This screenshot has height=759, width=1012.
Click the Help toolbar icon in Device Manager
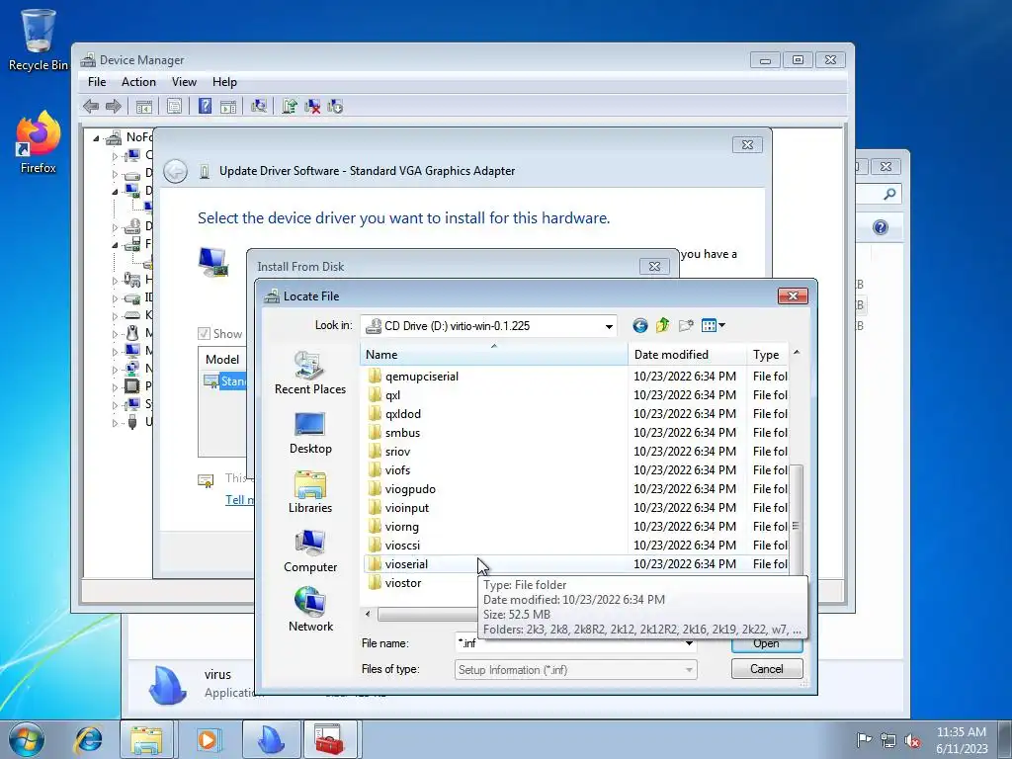click(x=205, y=106)
